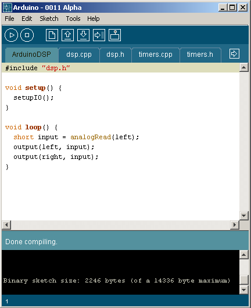Click the output(left, input); line
The height and width of the screenshot is (308, 251).
[x=53, y=147]
